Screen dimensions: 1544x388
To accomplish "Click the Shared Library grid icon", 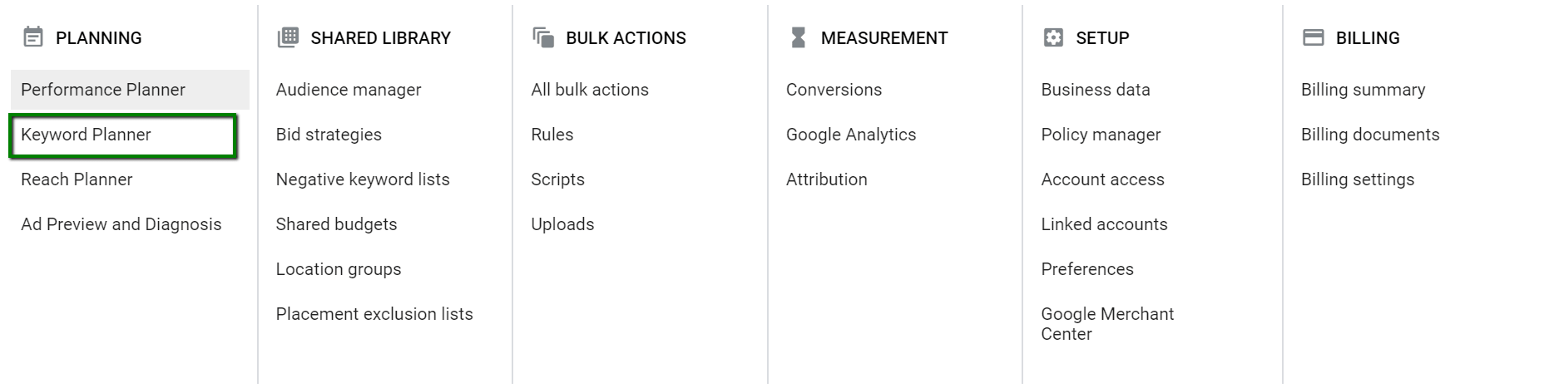I will click(288, 37).
